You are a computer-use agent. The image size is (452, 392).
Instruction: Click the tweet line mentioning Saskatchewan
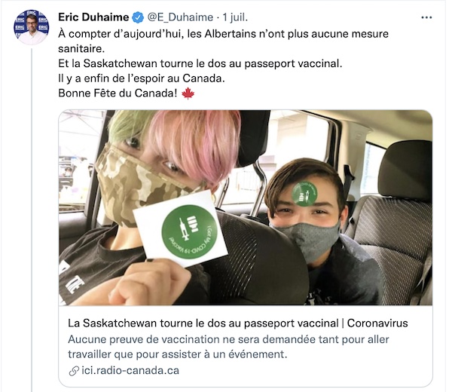(x=200, y=63)
